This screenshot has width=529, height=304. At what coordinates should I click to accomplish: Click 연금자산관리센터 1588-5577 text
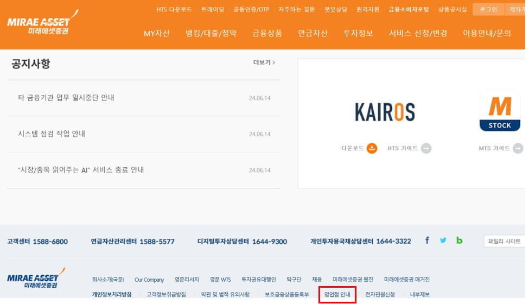coord(132,242)
